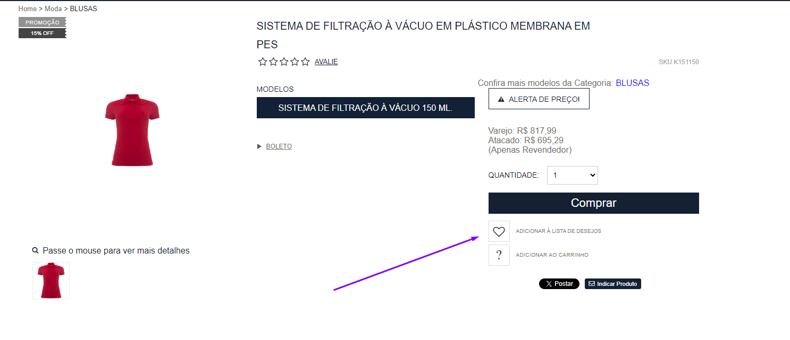The image size is (790, 340).
Task: Open the Avalie review link
Action: (326, 62)
